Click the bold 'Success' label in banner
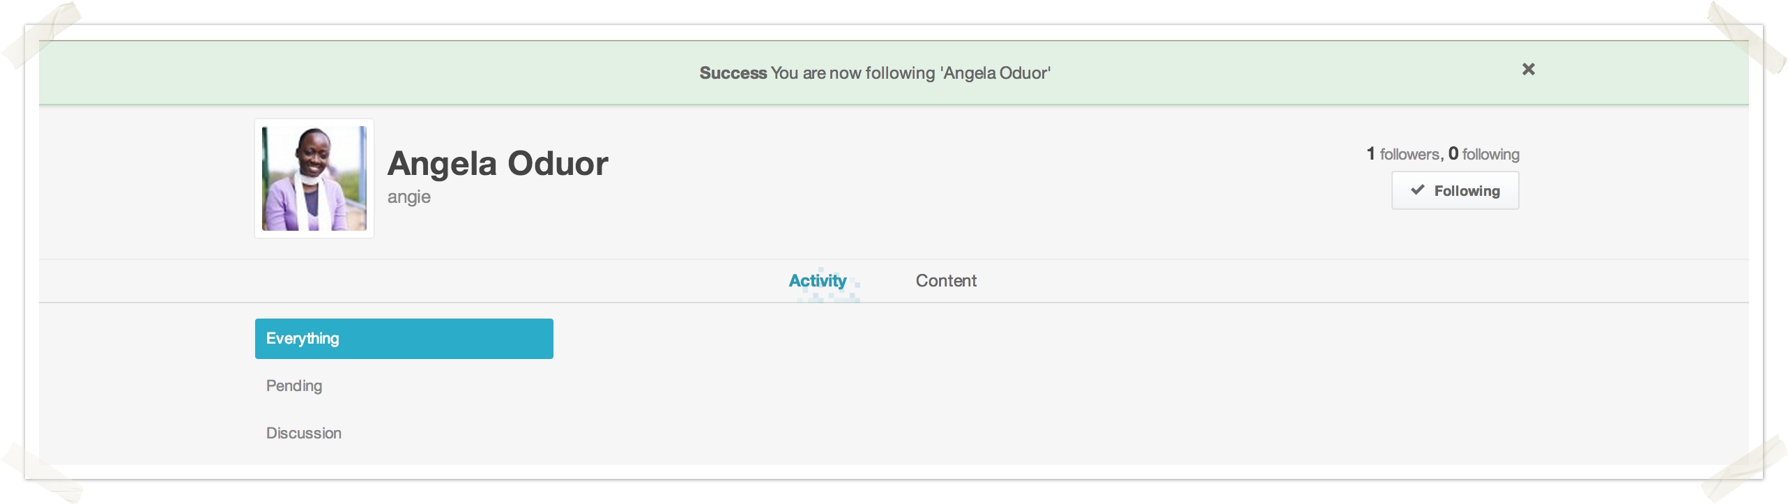 (733, 73)
